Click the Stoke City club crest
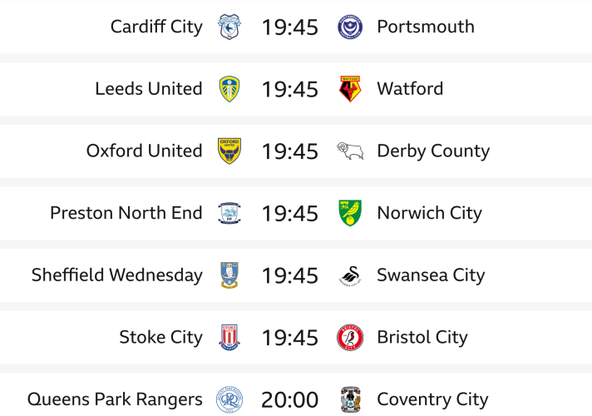Image resolution: width=592 pixels, height=416 pixels. pyautogui.click(x=229, y=337)
